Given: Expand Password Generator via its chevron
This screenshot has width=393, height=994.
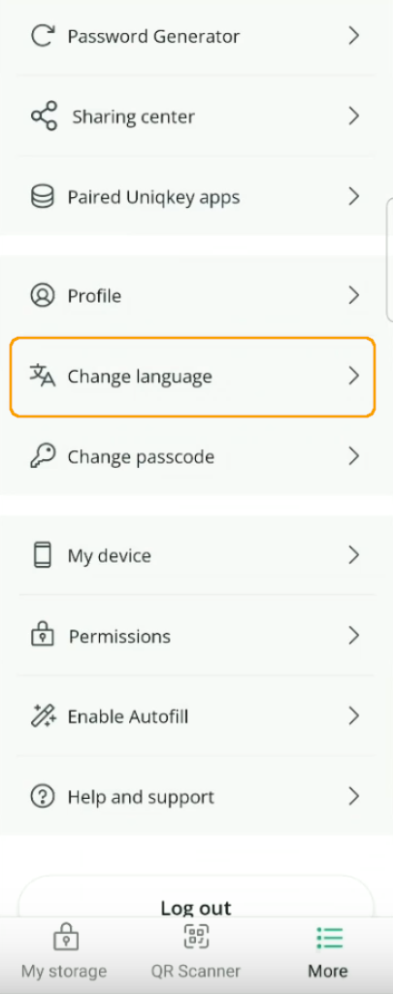Looking at the screenshot, I should coord(353,36).
